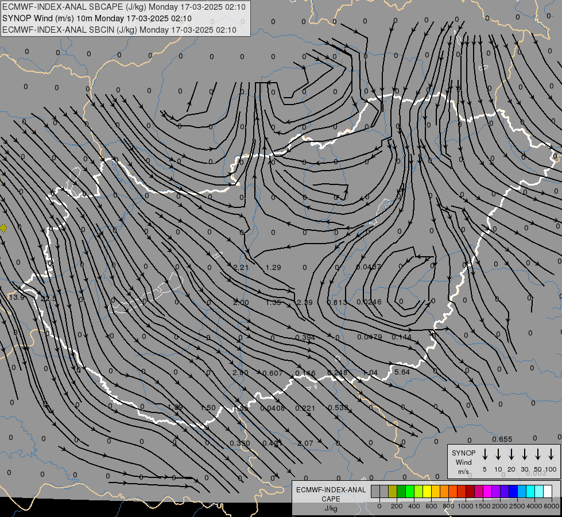Click the map value 13.9
The width and height of the screenshot is (562, 517).
17,298
